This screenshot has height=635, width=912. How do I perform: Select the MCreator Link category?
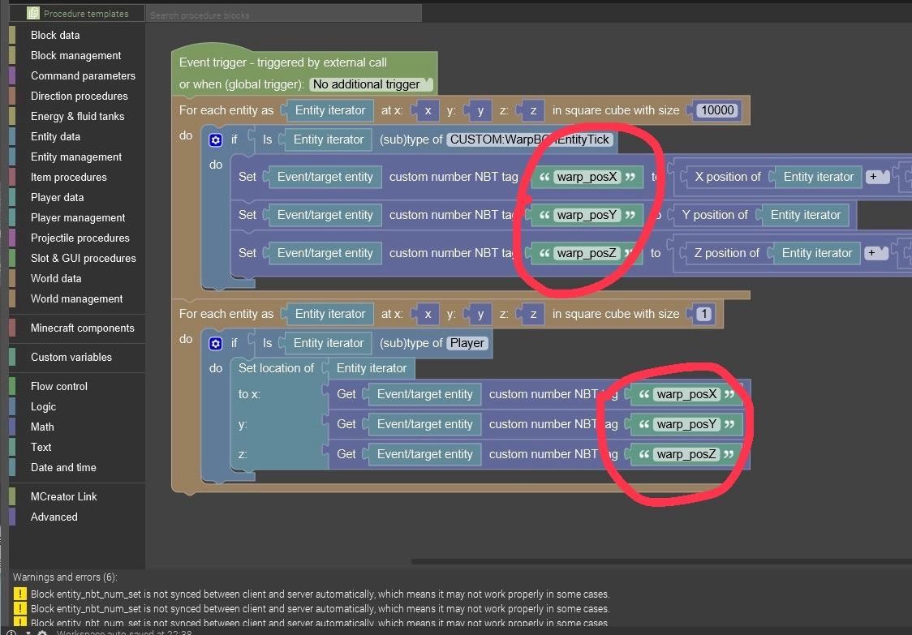64,496
